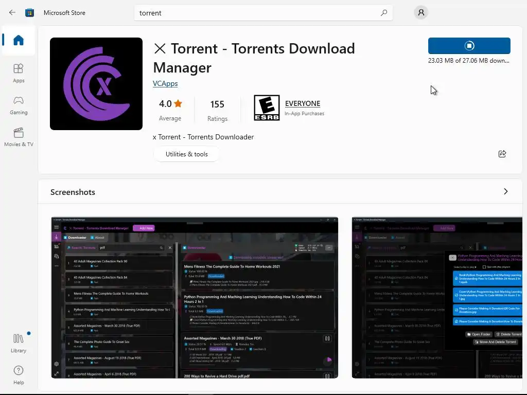Click the app title Torrents Download Manager
The width and height of the screenshot is (527, 395).
pos(254,58)
